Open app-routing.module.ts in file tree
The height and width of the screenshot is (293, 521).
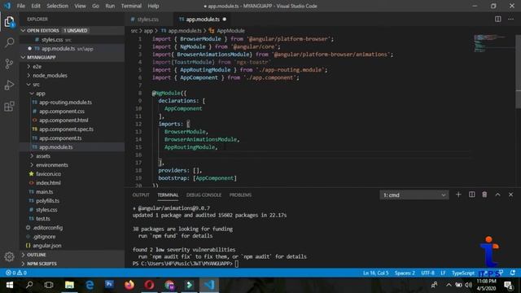point(65,103)
